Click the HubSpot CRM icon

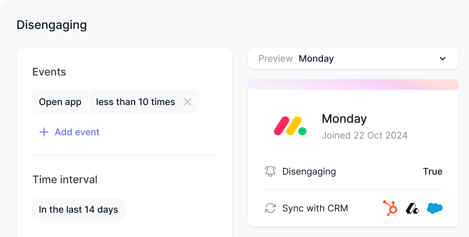tap(390, 208)
